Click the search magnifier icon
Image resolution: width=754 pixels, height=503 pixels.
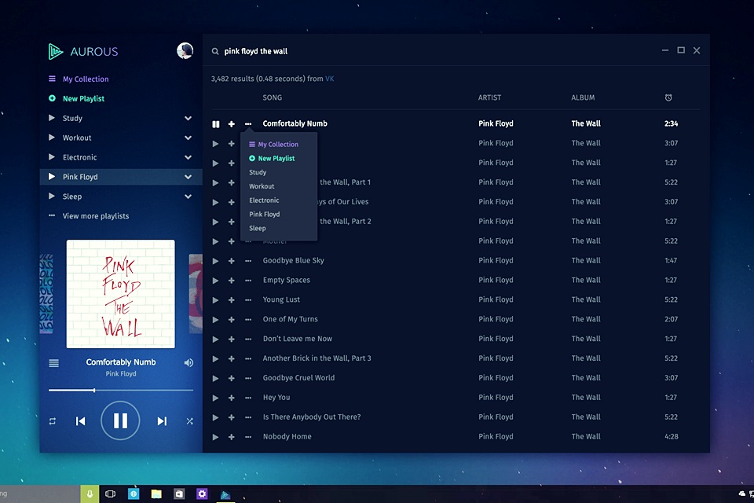[x=215, y=52]
